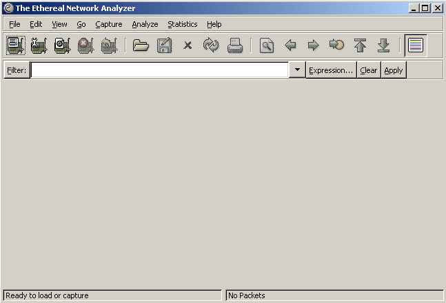Image resolution: width=446 pixels, height=303 pixels.
Task: Open the Statistics menu
Action: click(182, 24)
